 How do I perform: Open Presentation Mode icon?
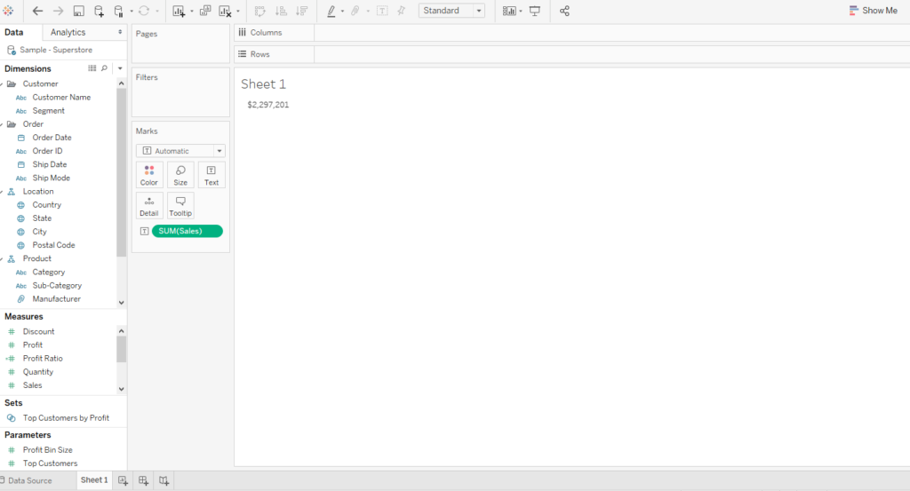point(535,11)
